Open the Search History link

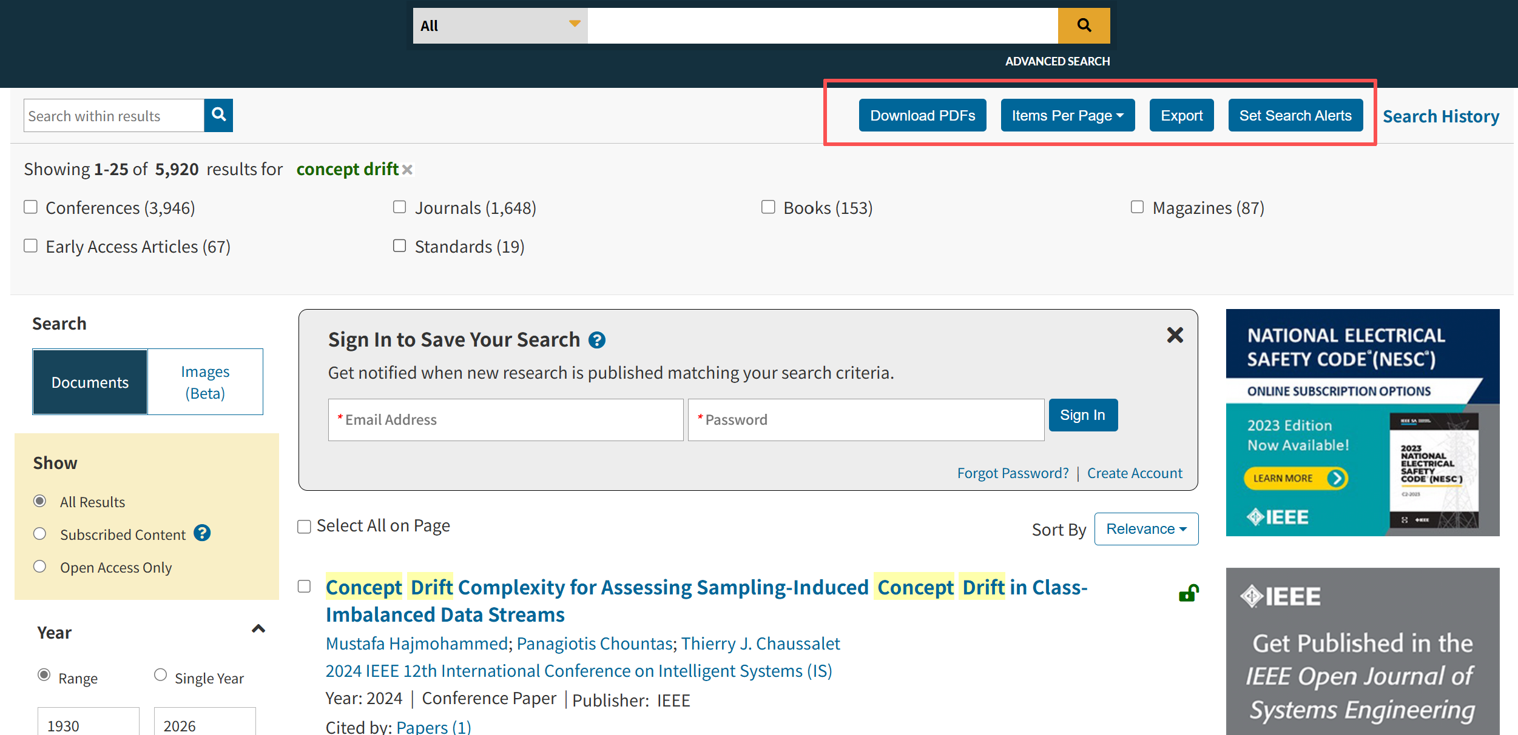click(1440, 116)
